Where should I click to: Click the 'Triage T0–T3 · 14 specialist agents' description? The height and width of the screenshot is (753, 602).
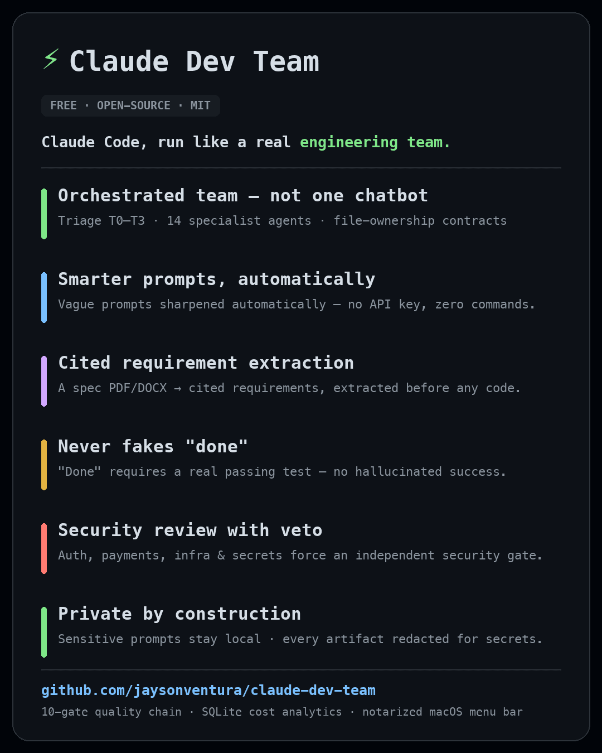pos(185,221)
